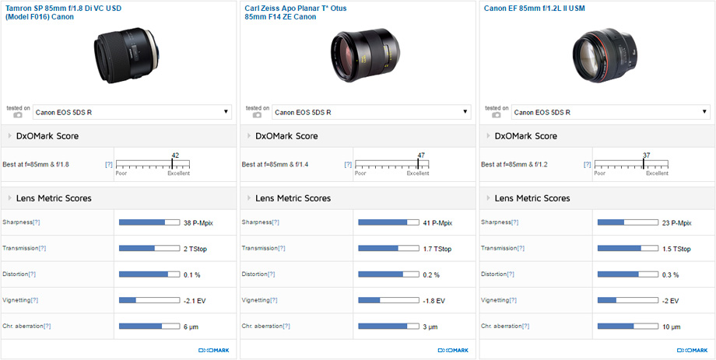The width and height of the screenshot is (716, 360).
Task: Click [?] help beside Canon 'Best at f/1.2'
Action: [588, 165]
